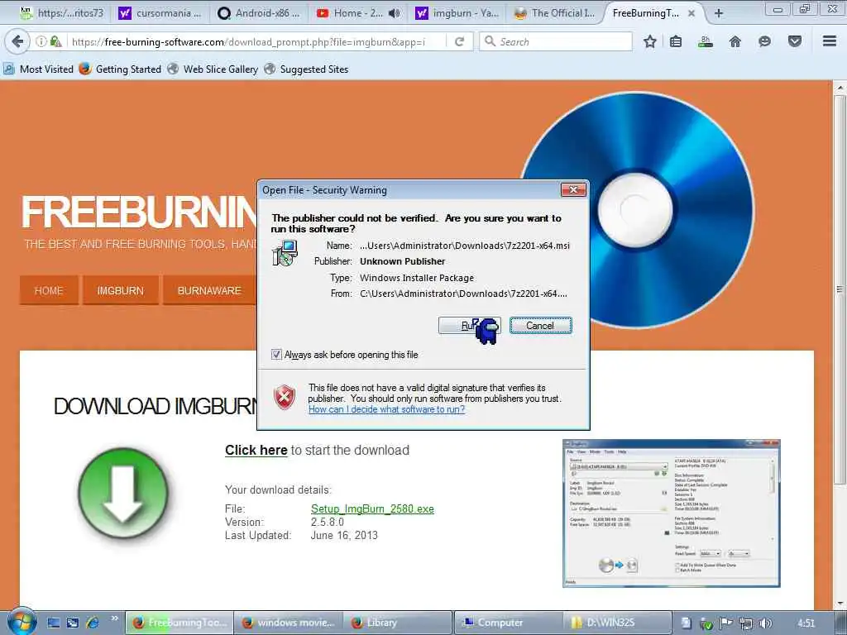This screenshot has height=635, width=847.
Task: Open site information icon in address bar
Action: [x=41, y=41]
